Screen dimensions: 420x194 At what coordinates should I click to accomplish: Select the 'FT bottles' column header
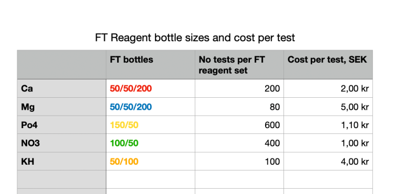[151, 64]
